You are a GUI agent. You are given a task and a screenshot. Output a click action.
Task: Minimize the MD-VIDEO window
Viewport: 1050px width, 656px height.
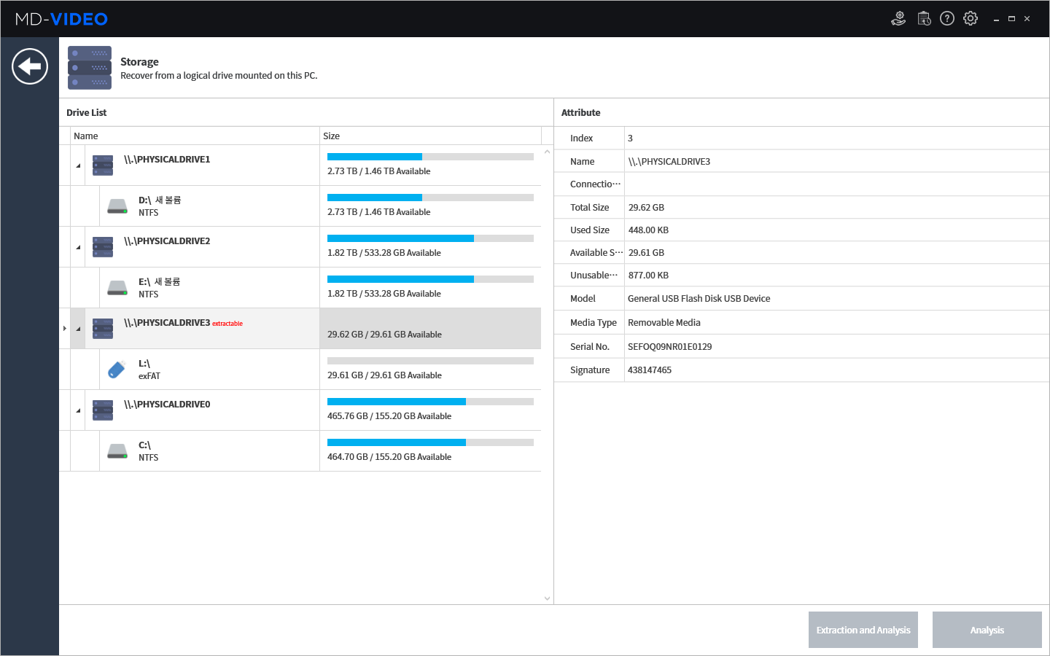coord(996,19)
